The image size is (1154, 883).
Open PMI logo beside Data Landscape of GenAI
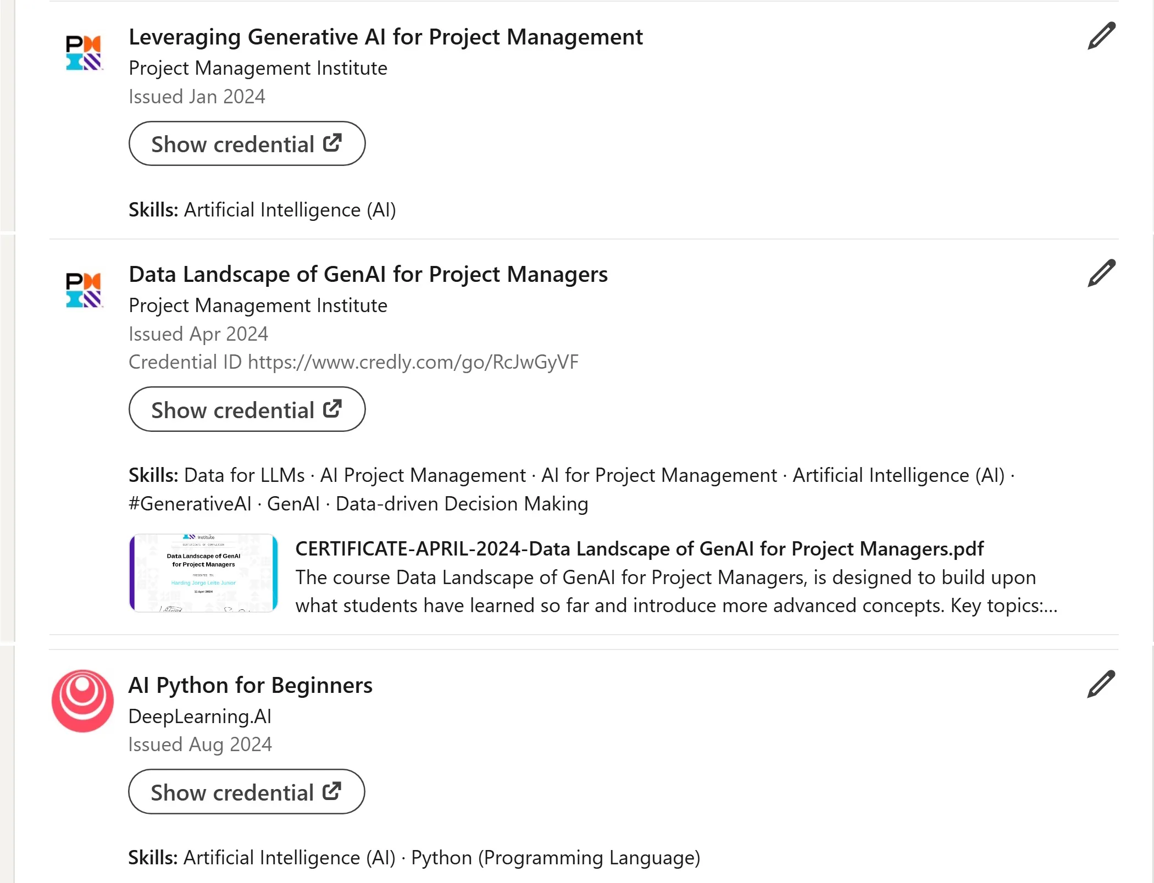84,290
